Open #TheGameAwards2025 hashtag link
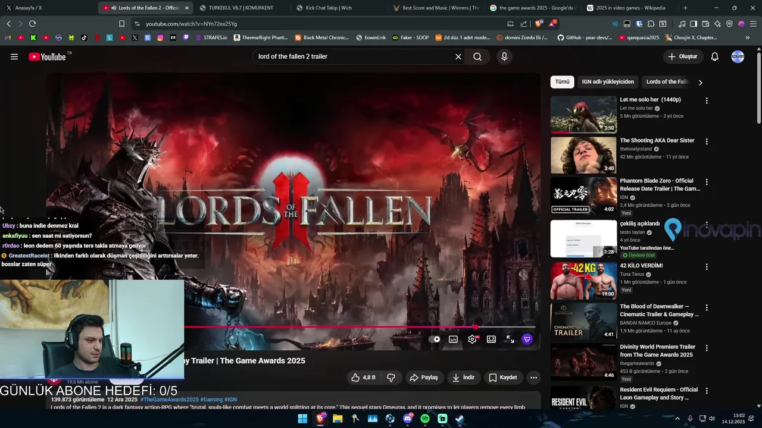This screenshot has height=428, width=762. 169,399
